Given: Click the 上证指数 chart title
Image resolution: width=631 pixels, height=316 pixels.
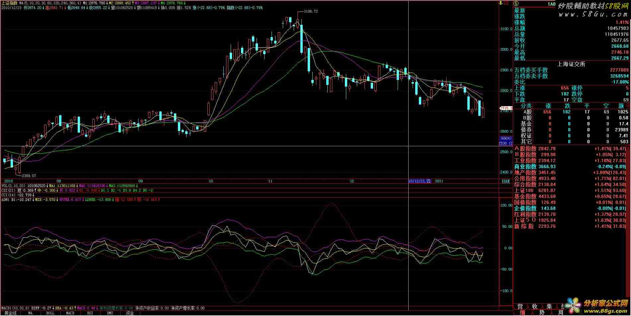Looking at the screenshot, I should 9,3.
